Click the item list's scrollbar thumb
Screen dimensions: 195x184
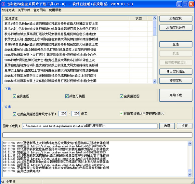tap(155, 28)
